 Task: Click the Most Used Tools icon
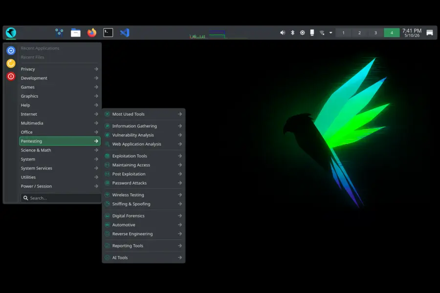pyautogui.click(x=107, y=114)
